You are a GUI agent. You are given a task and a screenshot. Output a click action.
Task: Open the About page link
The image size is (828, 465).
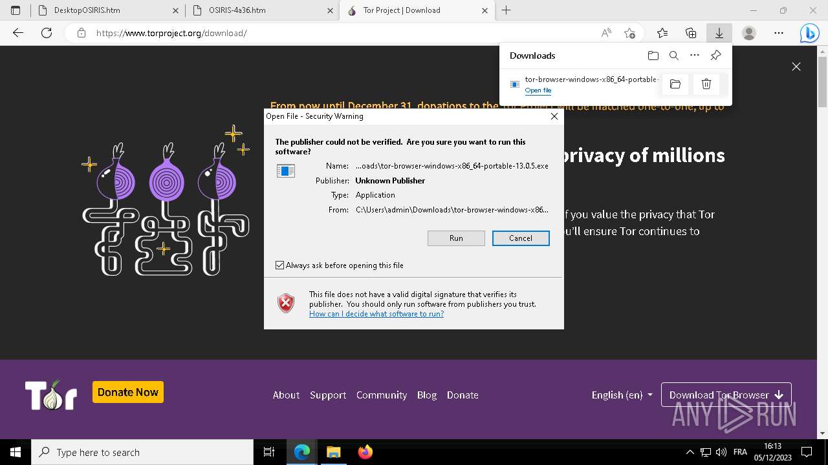[x=286, y=395]
